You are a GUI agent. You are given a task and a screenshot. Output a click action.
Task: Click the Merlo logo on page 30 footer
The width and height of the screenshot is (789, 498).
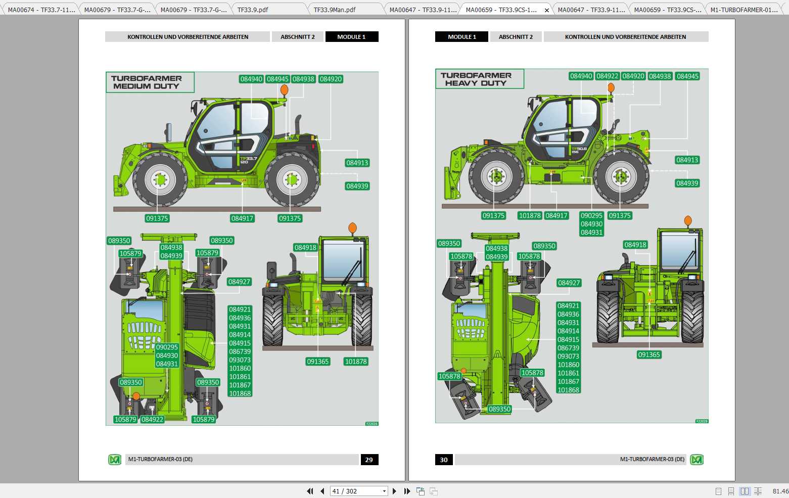(697, 460)
